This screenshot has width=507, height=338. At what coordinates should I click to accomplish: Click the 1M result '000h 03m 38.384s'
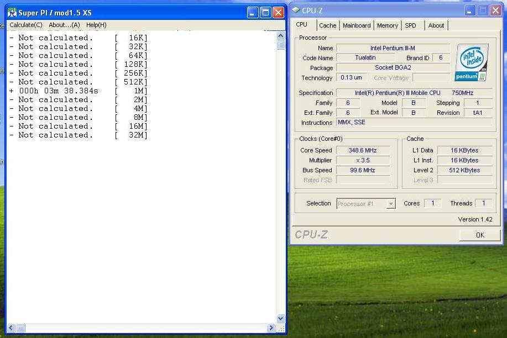click(59, 91)
